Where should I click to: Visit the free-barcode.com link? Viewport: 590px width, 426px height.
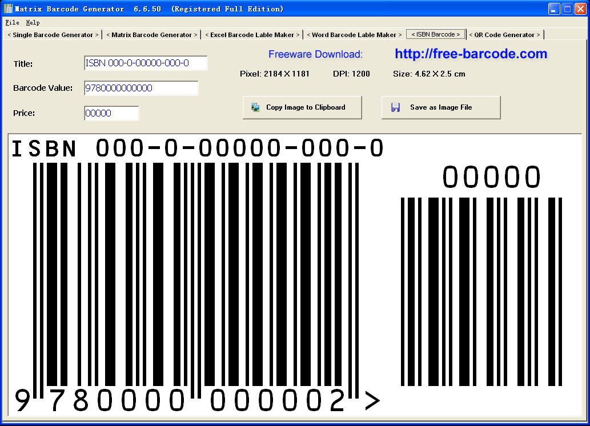469,54
